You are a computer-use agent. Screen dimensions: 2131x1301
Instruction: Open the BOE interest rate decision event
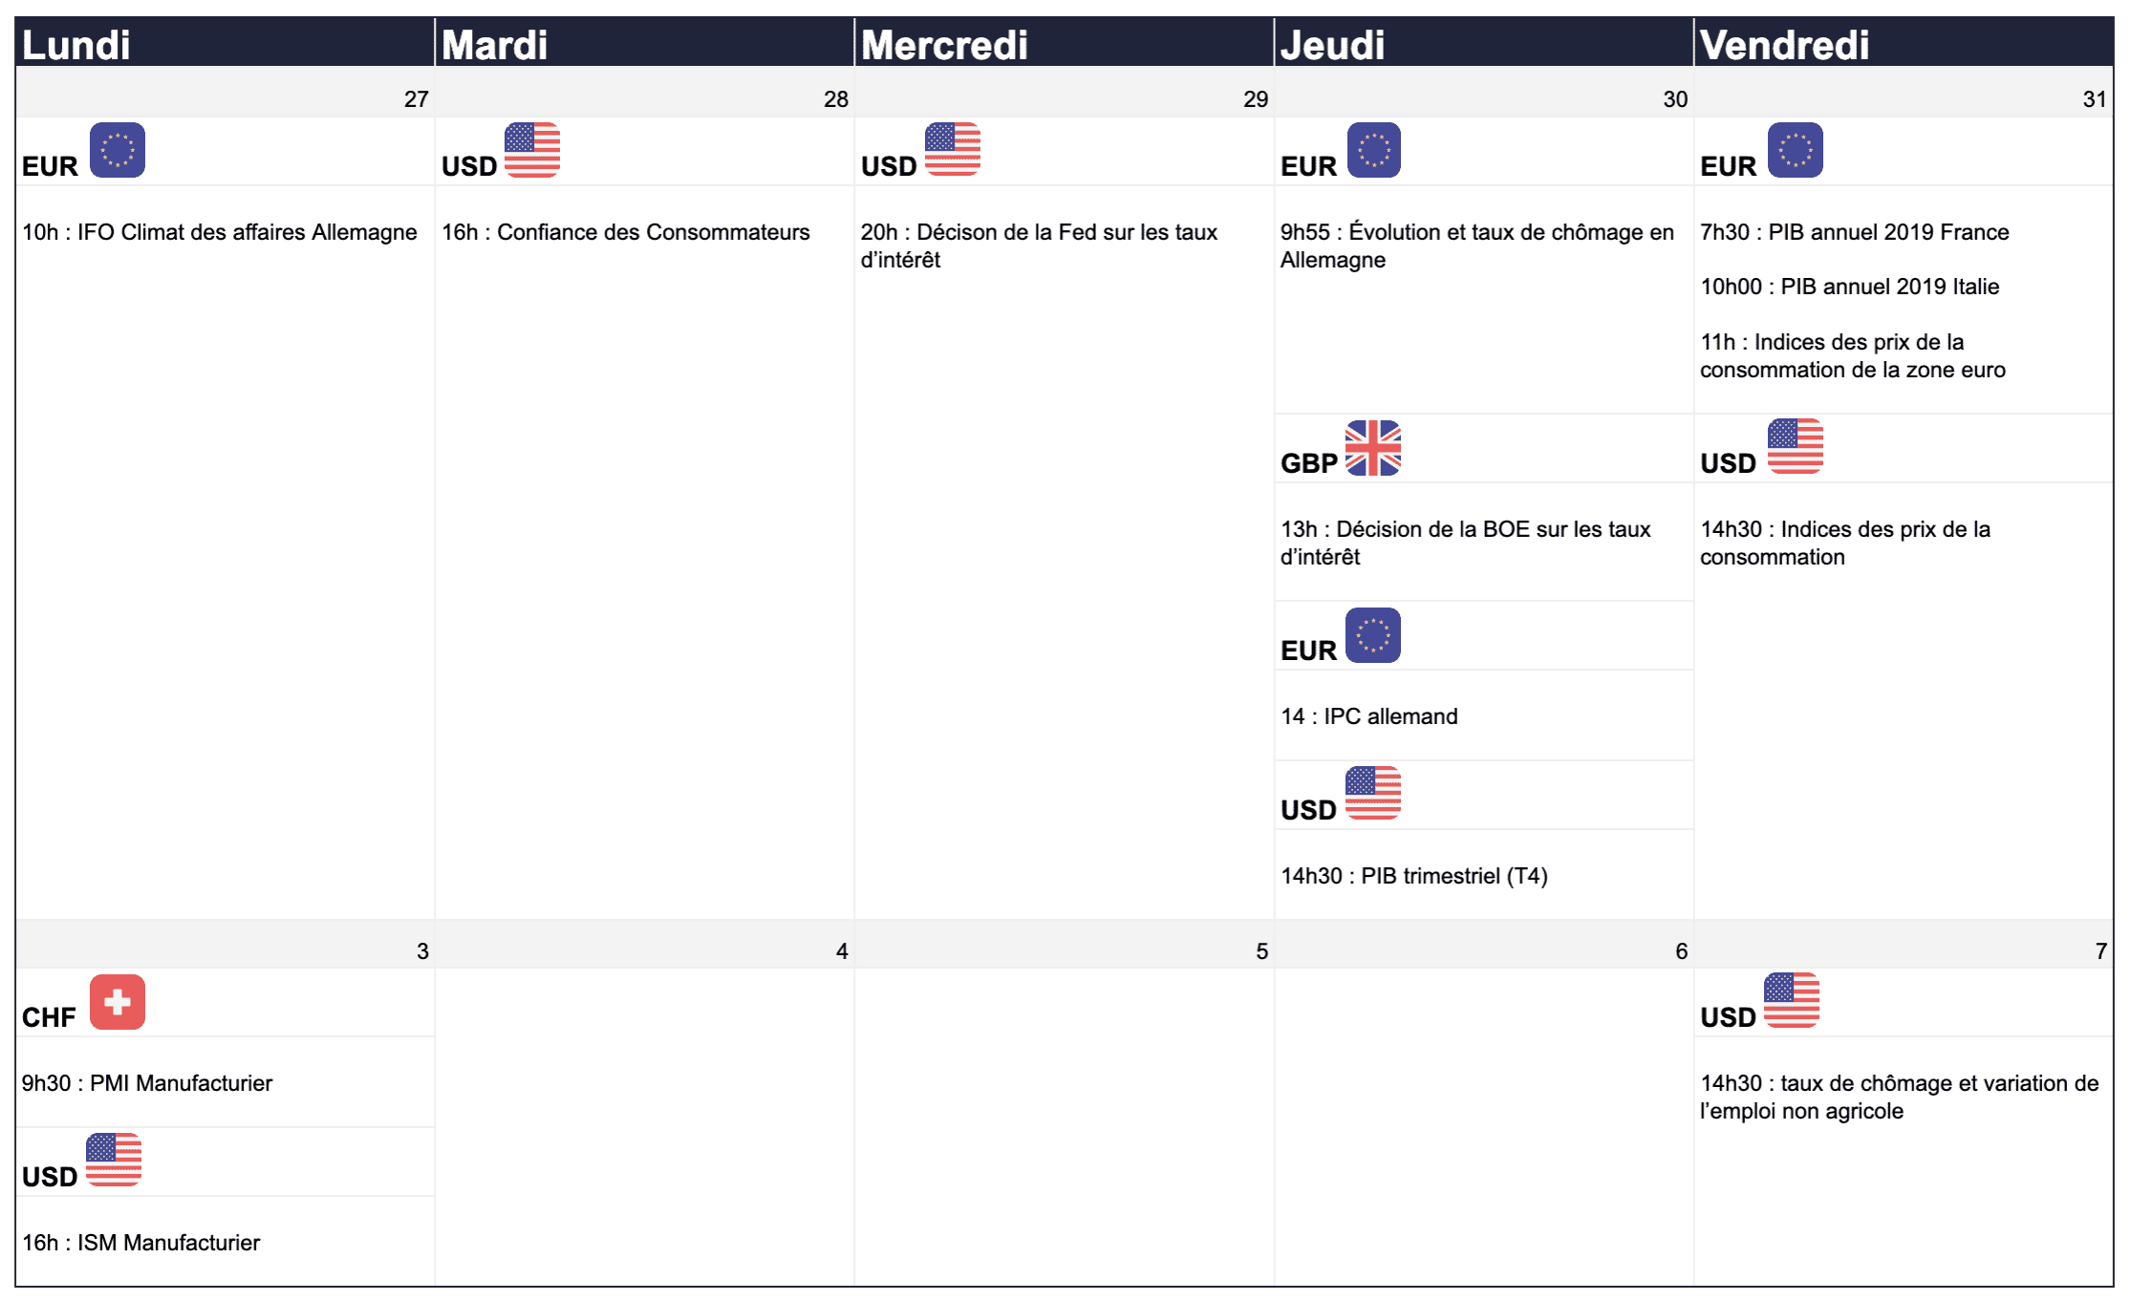(x=1465, y=543)
